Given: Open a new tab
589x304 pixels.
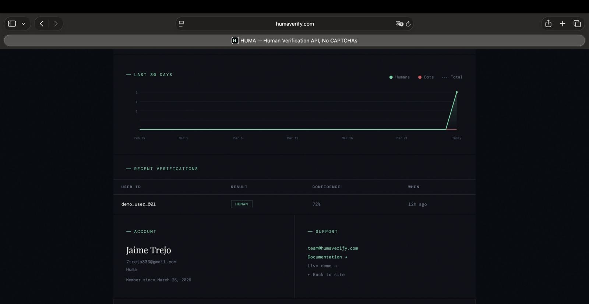Looking at the screenshot, I should 562,24.
